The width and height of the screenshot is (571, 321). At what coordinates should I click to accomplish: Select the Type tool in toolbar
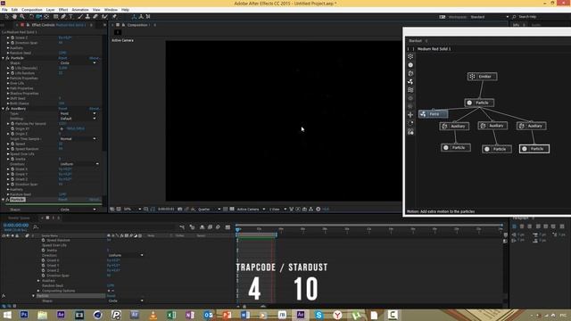click(70, 17)
